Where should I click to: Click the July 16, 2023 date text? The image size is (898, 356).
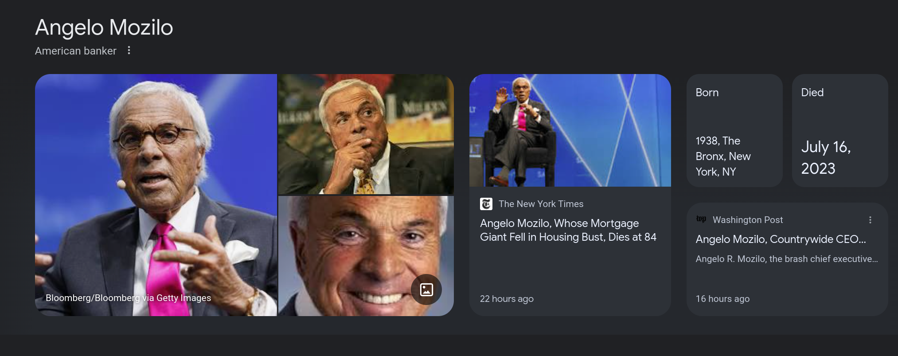click(x=826, y=158)
